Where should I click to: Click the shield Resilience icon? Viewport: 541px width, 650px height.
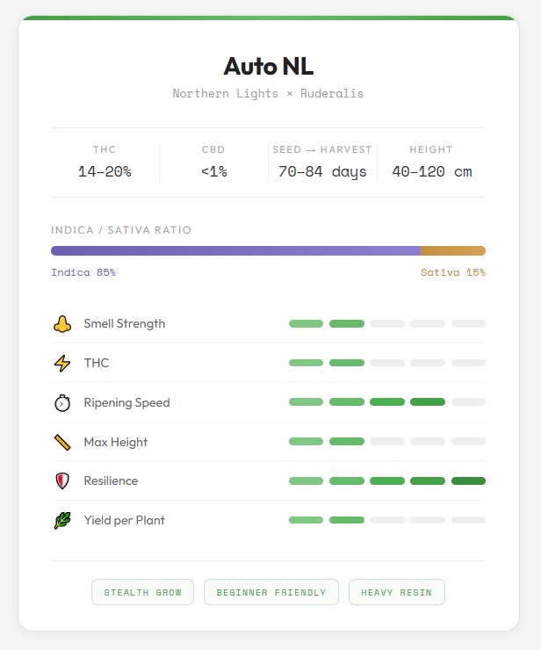(61, 481)
